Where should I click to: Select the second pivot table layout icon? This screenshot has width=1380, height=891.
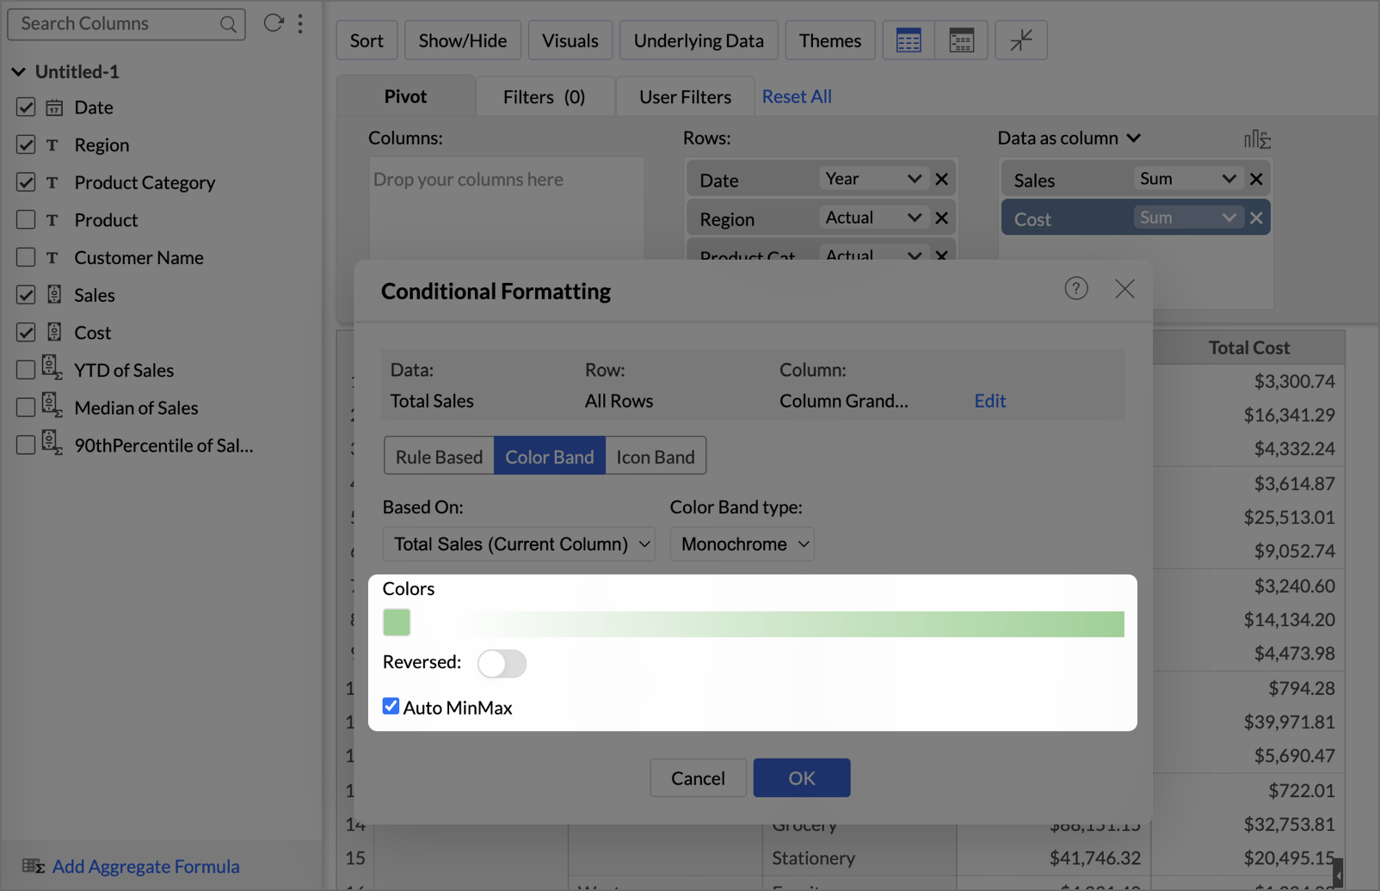pyautogui.click(x=961, y=40)
